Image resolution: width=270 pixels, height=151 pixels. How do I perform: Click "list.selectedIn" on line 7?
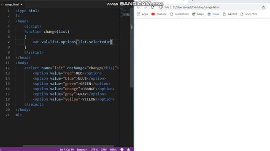coord(94,42)
